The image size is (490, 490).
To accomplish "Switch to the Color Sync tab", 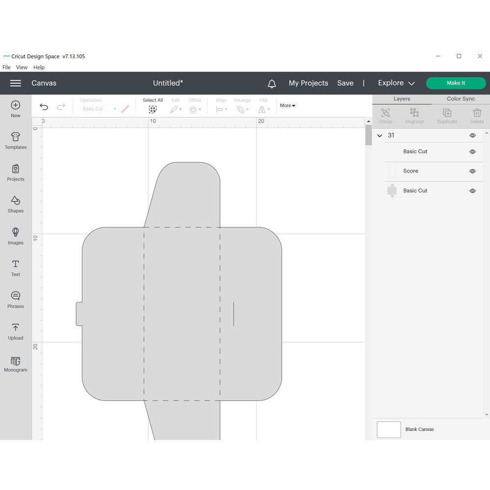I will click(x=461, y=99).
